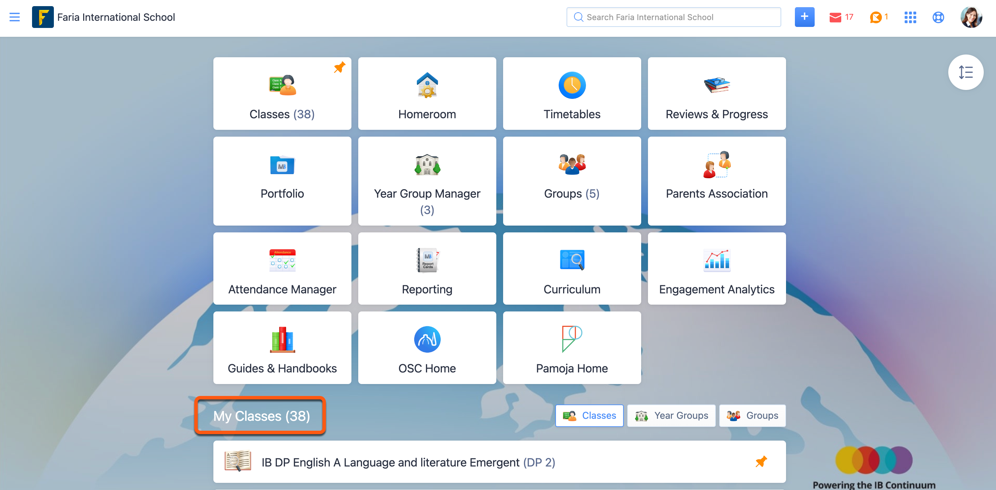This screenshot has height=490, width=996.
Task: Open the apps grid launcher
Action: [x=910, y=17]
